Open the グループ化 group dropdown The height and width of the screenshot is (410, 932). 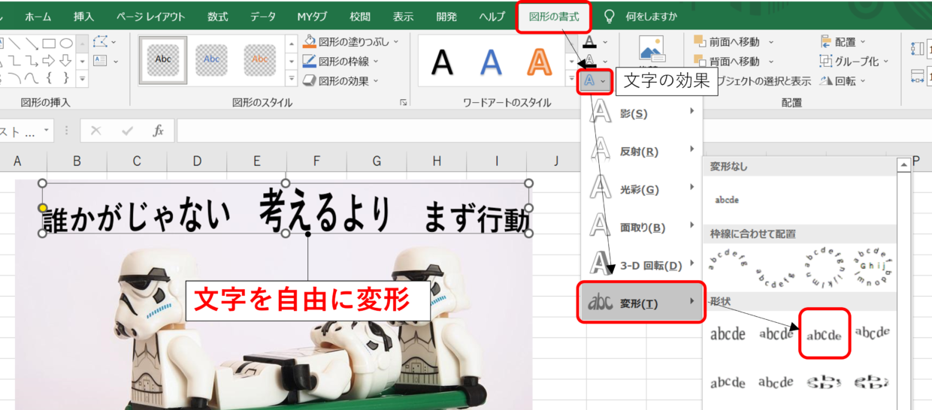(x=855, y=62)
